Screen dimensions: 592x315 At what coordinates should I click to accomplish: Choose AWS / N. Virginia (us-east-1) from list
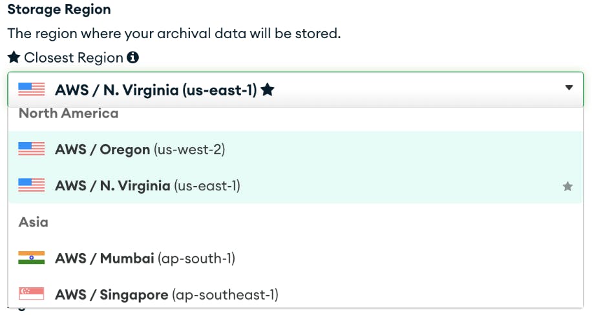147,186
